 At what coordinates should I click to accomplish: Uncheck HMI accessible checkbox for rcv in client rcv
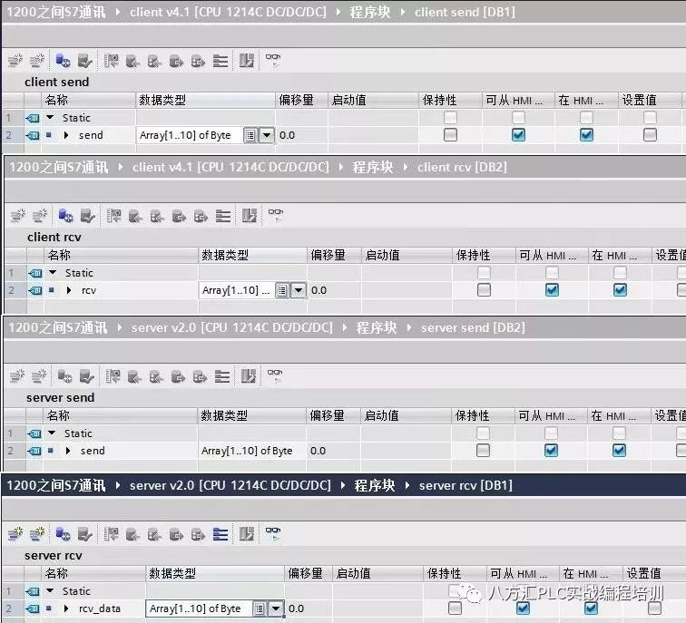point(552,290)
